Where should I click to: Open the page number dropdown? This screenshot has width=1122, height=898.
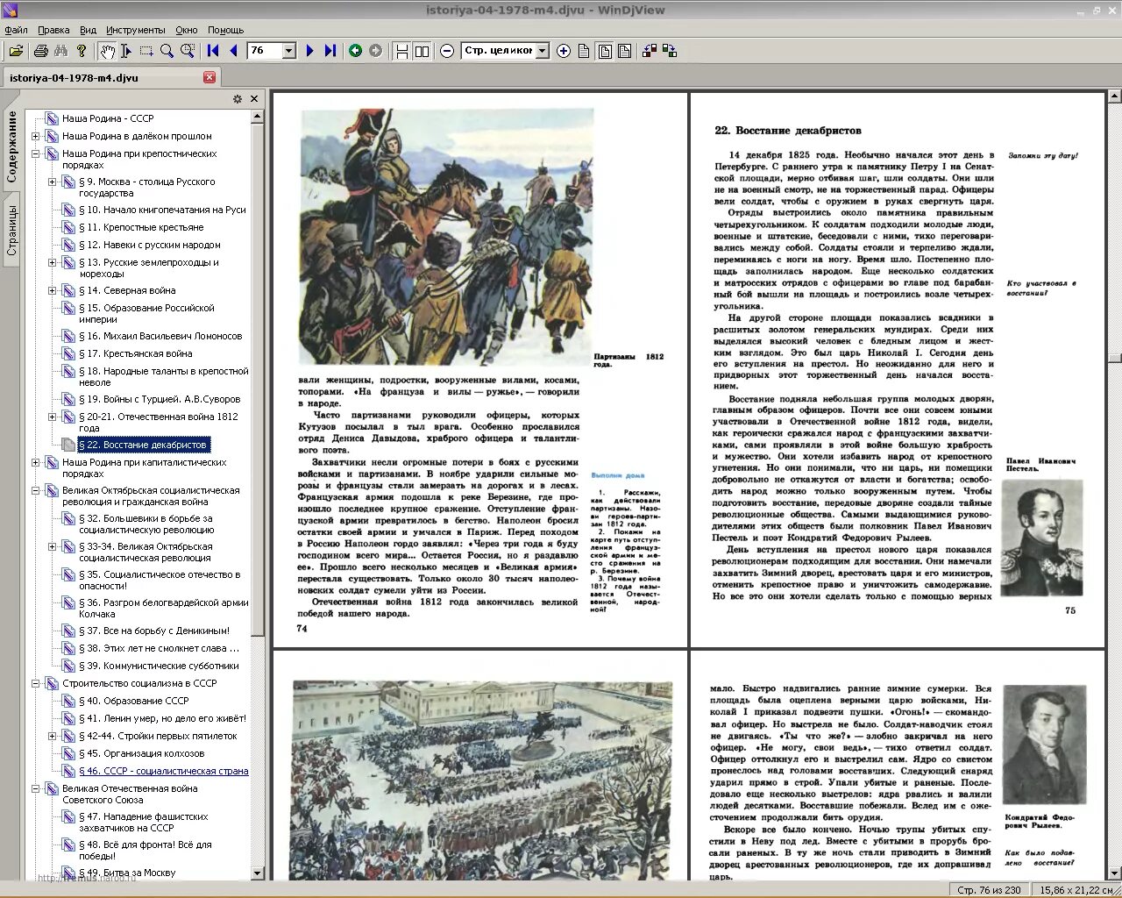pos(289,51)
